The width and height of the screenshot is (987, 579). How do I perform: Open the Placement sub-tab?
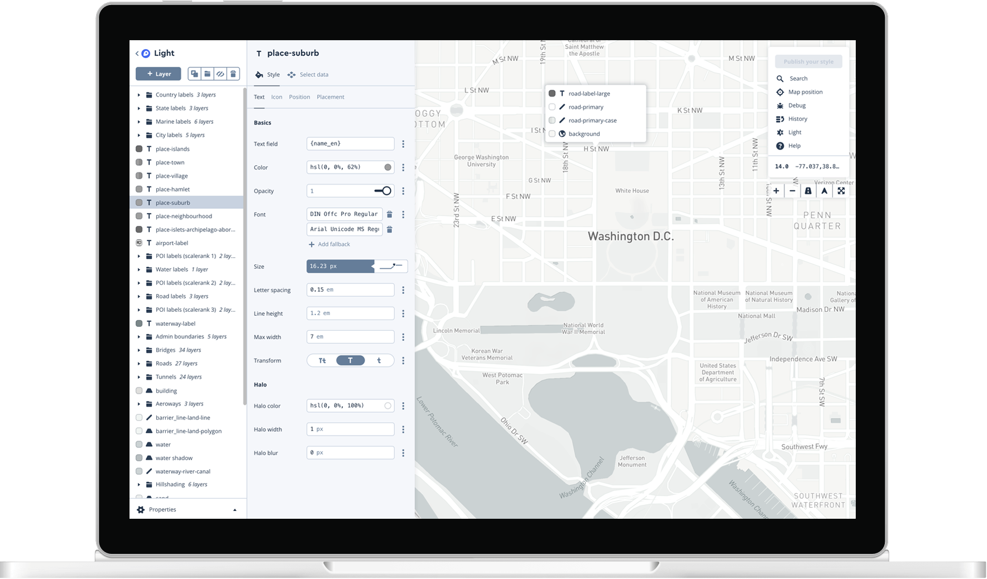click(x=330, y=97)
